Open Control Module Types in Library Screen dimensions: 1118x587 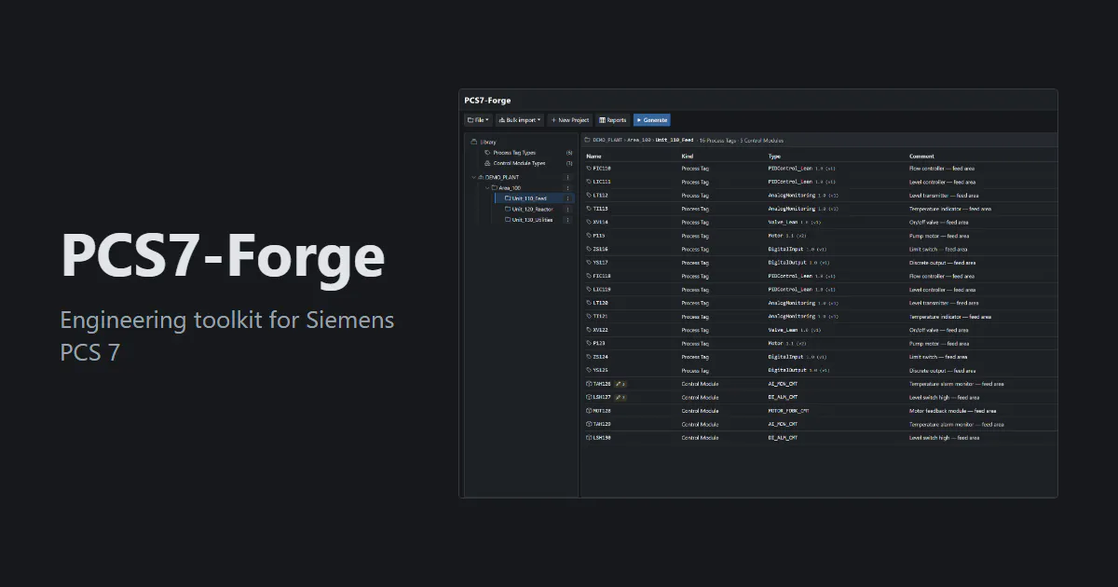[519, 163]
